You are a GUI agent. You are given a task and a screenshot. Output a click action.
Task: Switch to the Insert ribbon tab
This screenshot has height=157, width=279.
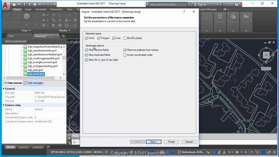point(28,9)
